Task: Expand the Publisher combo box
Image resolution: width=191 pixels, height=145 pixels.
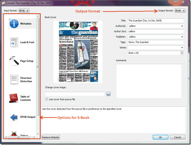Action: (182, 37)
